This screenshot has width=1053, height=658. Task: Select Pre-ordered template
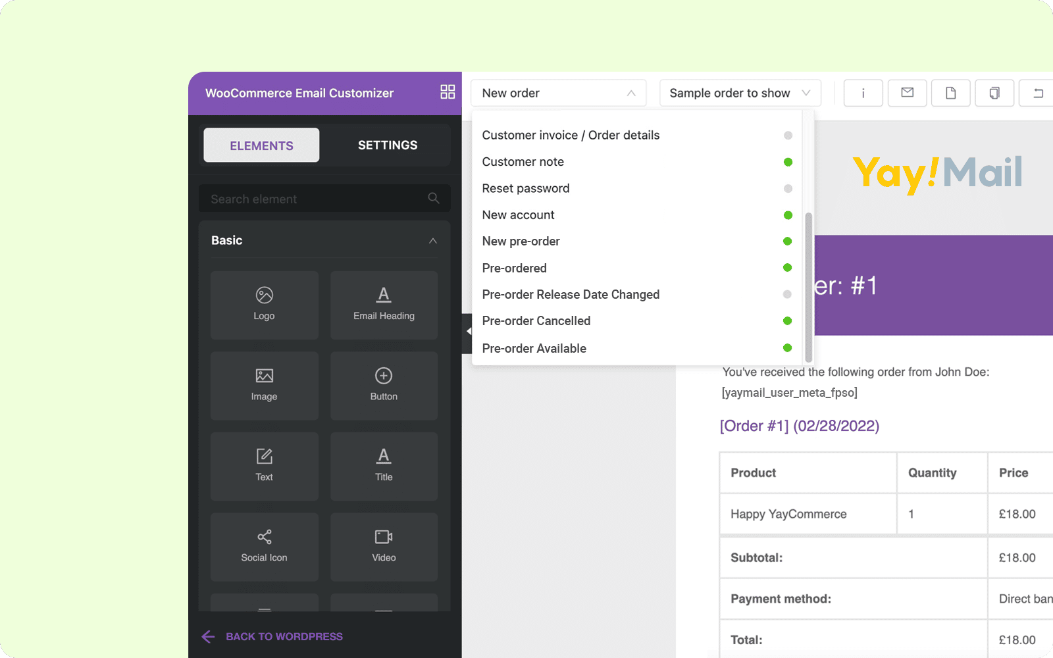pyautogui.click(x=636, y=268)
